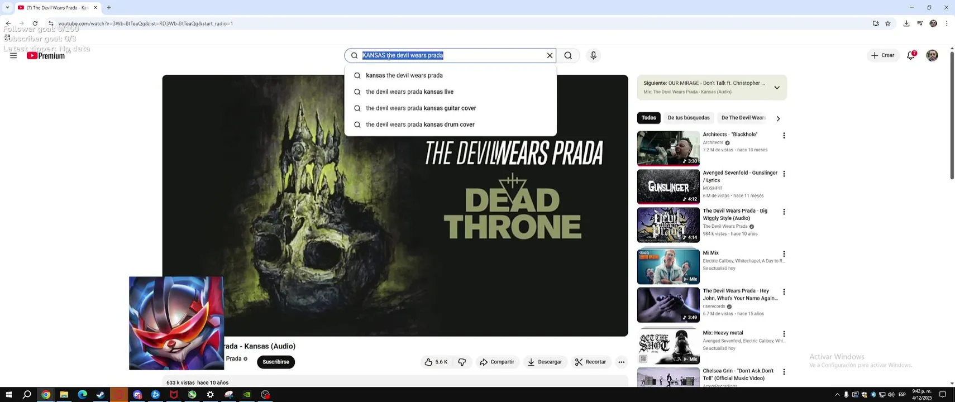Viewport: 955px width, 402px height.
Task: Select the "De tus búsquedas" filter chip
Action: pos(689,118)
